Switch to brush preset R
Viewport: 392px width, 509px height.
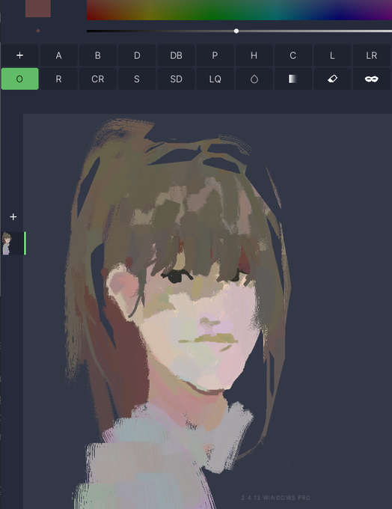pos(59,79)
